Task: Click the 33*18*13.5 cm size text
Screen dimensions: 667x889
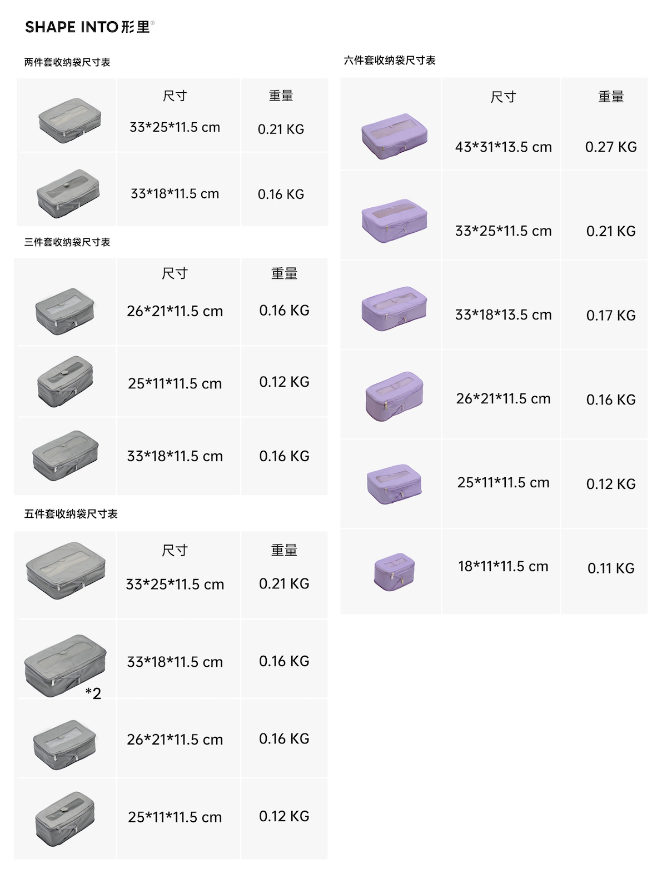Action: click(x=503, y=315)
